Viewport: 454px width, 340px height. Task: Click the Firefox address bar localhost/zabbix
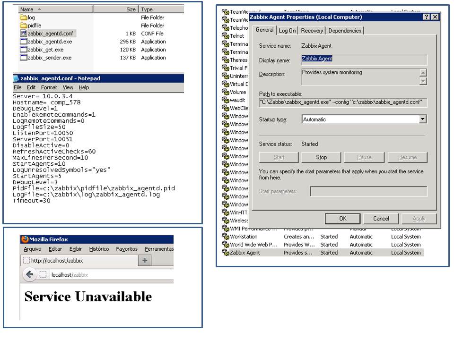[x=111, y=274]
